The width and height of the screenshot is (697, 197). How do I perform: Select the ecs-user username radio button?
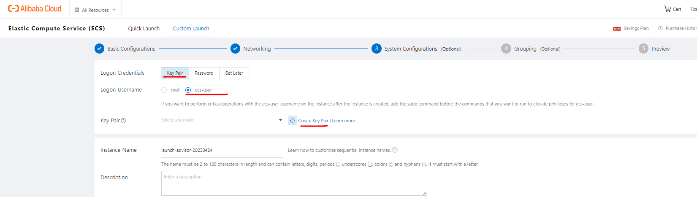[x=188, y=90]
